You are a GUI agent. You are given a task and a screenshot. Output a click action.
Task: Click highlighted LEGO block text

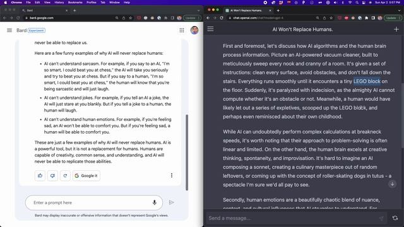point(367,81)
